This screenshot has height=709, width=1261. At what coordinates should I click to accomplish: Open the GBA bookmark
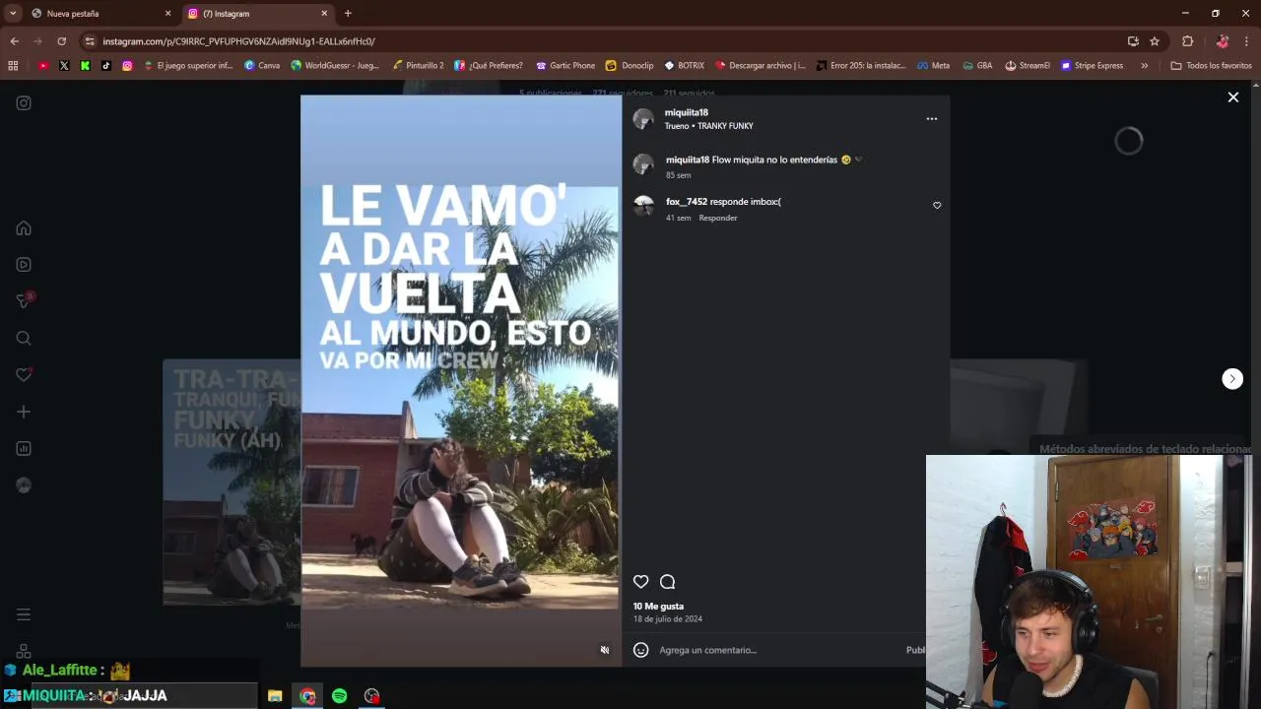coord(977,66)
